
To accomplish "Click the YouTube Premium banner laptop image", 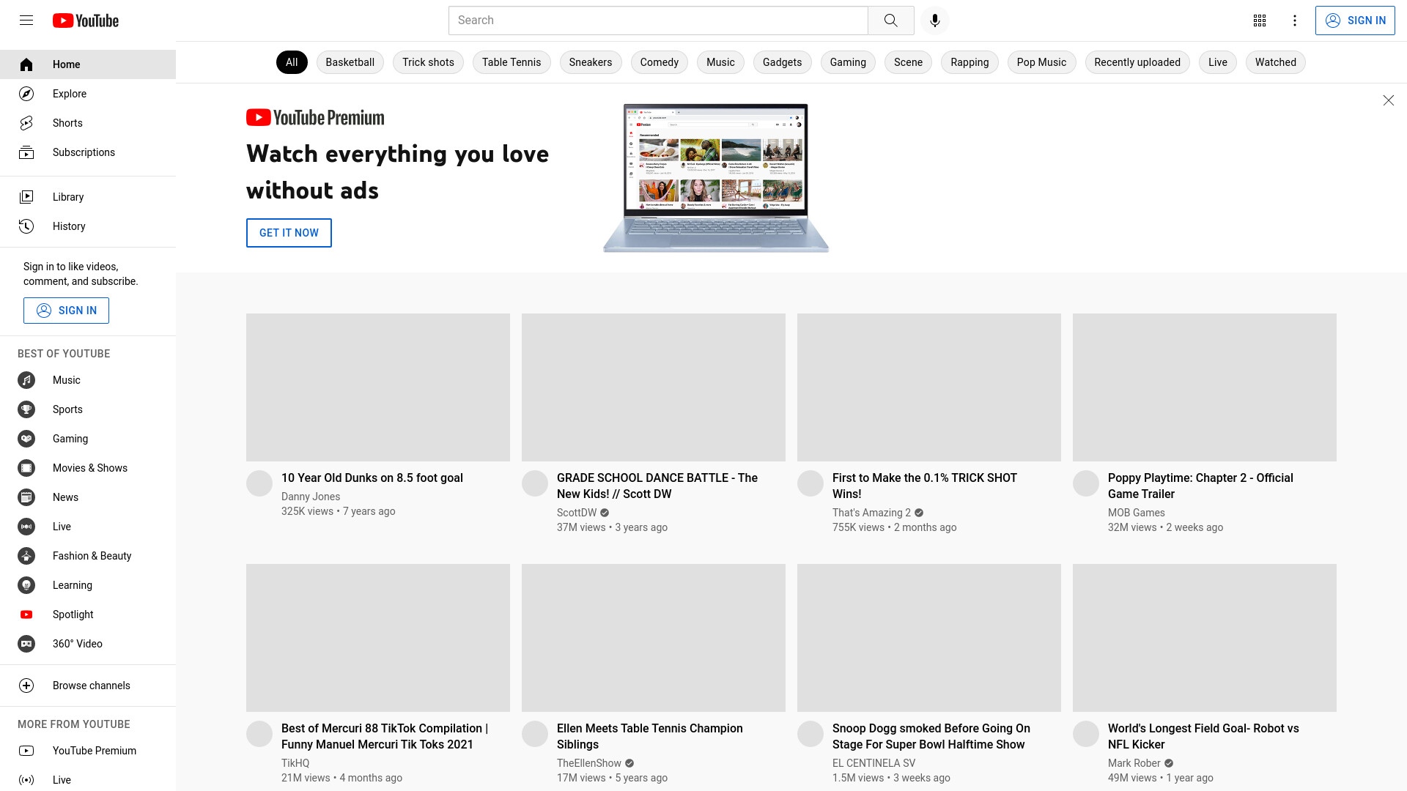I will point(716,178).
